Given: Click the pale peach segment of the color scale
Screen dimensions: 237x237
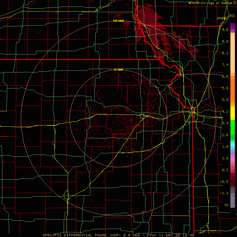Looking at the screenshot, I should [x=233, y=54].
